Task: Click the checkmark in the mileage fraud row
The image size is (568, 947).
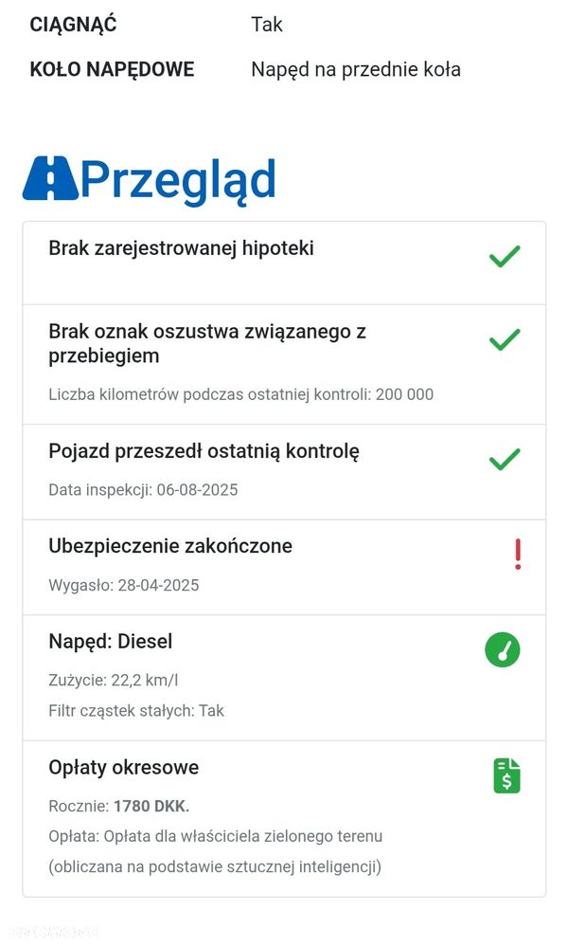Action: [x=505, y=339]
